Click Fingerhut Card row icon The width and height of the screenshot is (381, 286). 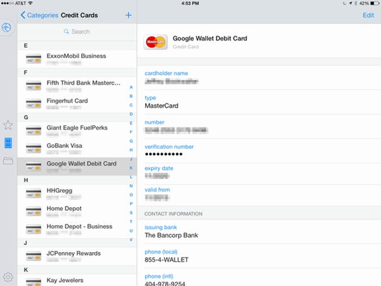(33, 104)
